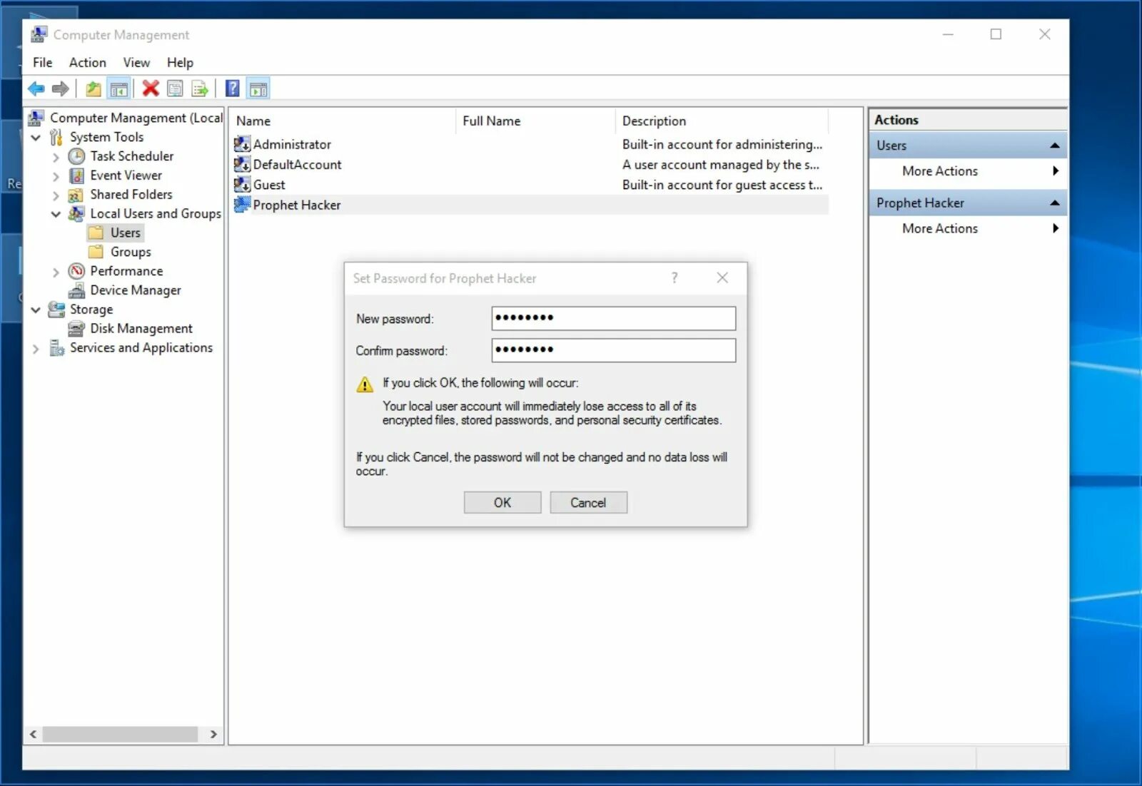Image resolution: width=1142 pixels, height=786 pixels.
Task: Collapse the Prophet Hacker section
Action: coord(1055,203)
